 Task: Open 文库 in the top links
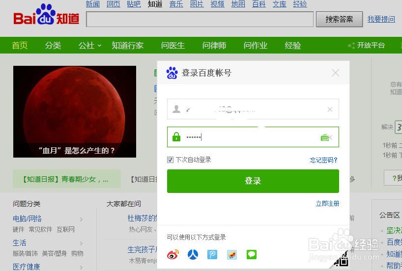(280, 4)
